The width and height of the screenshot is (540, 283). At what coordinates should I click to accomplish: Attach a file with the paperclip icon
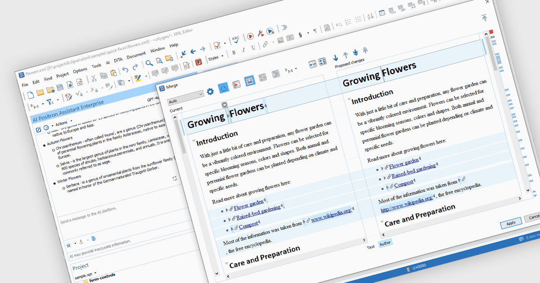pyautogui.click(x=93, y=239)
